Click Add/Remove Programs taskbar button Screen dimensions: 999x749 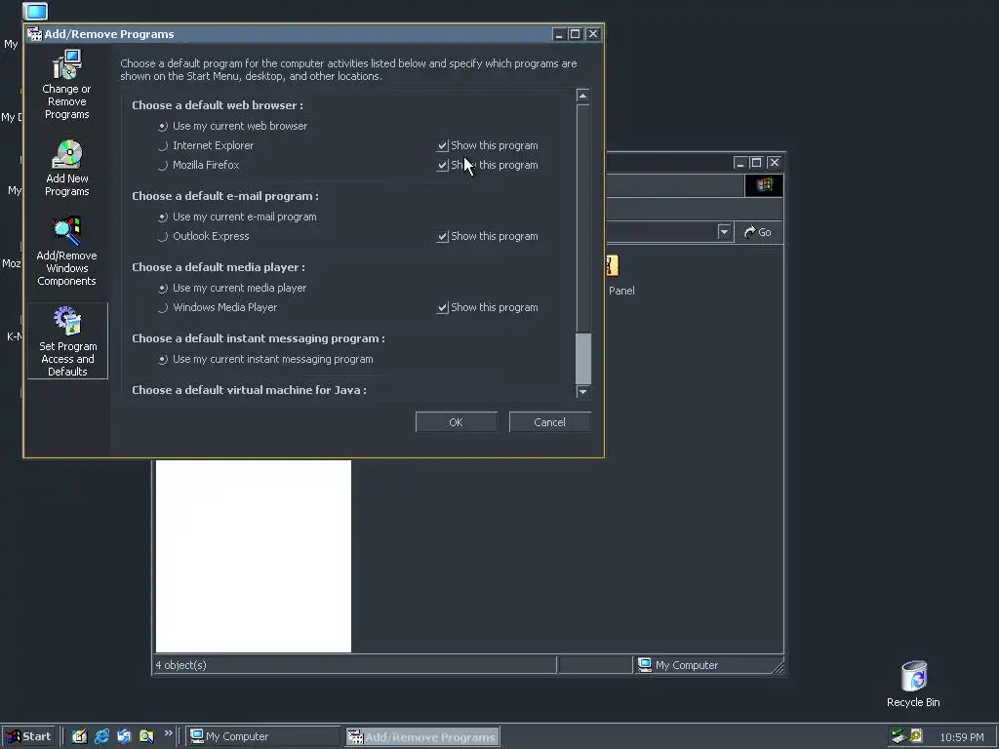[x=422, y=736]
